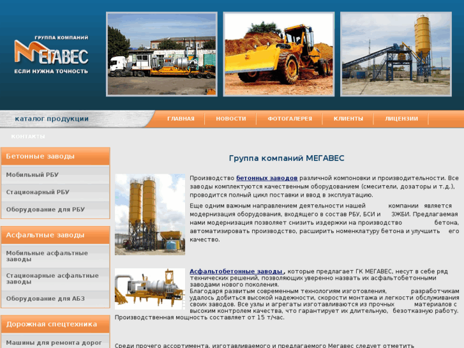Screen dimensions: 464x348
Task: Click the каталог продукции heading
Action: coord(52,119)
